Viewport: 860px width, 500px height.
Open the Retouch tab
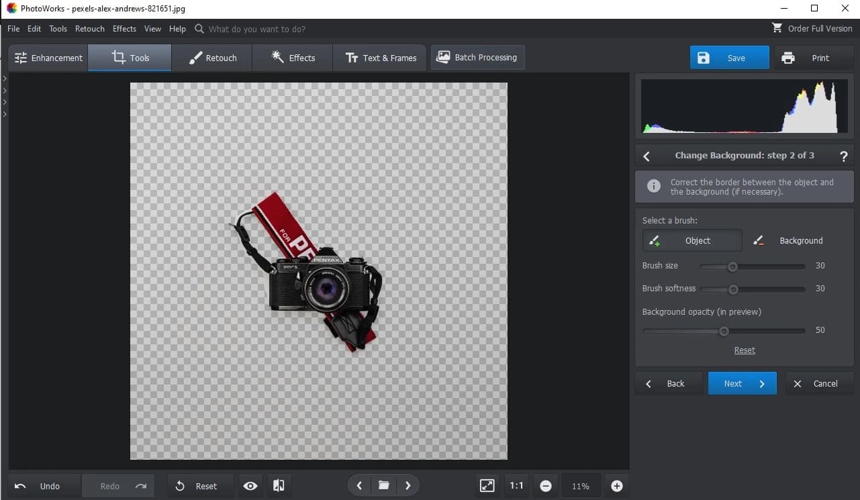pos(211,58)
